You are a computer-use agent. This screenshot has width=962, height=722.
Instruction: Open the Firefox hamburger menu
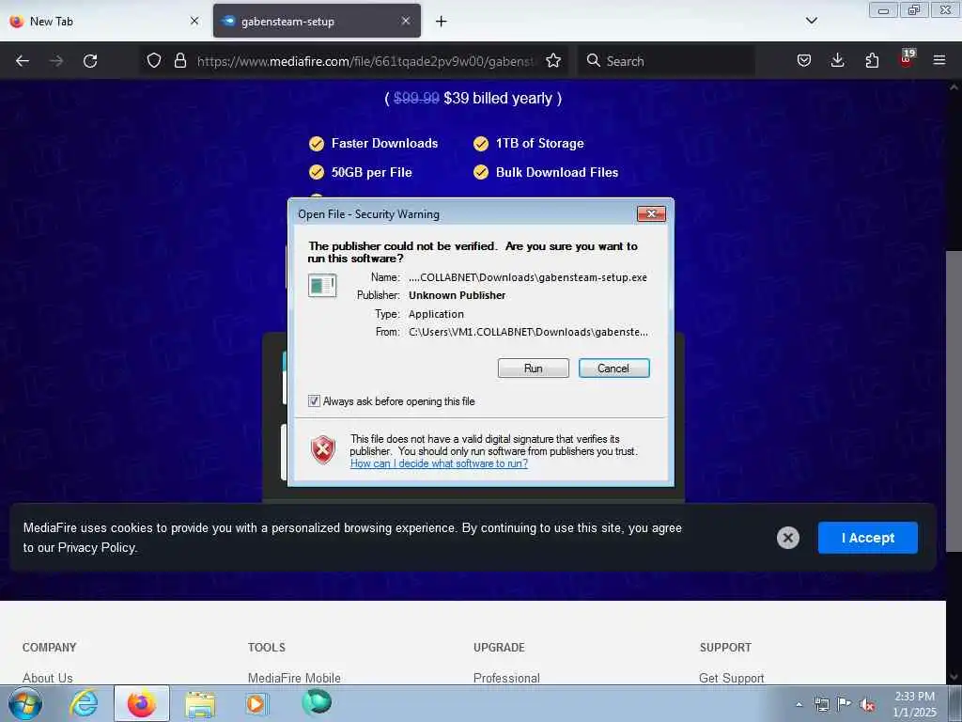939,60
